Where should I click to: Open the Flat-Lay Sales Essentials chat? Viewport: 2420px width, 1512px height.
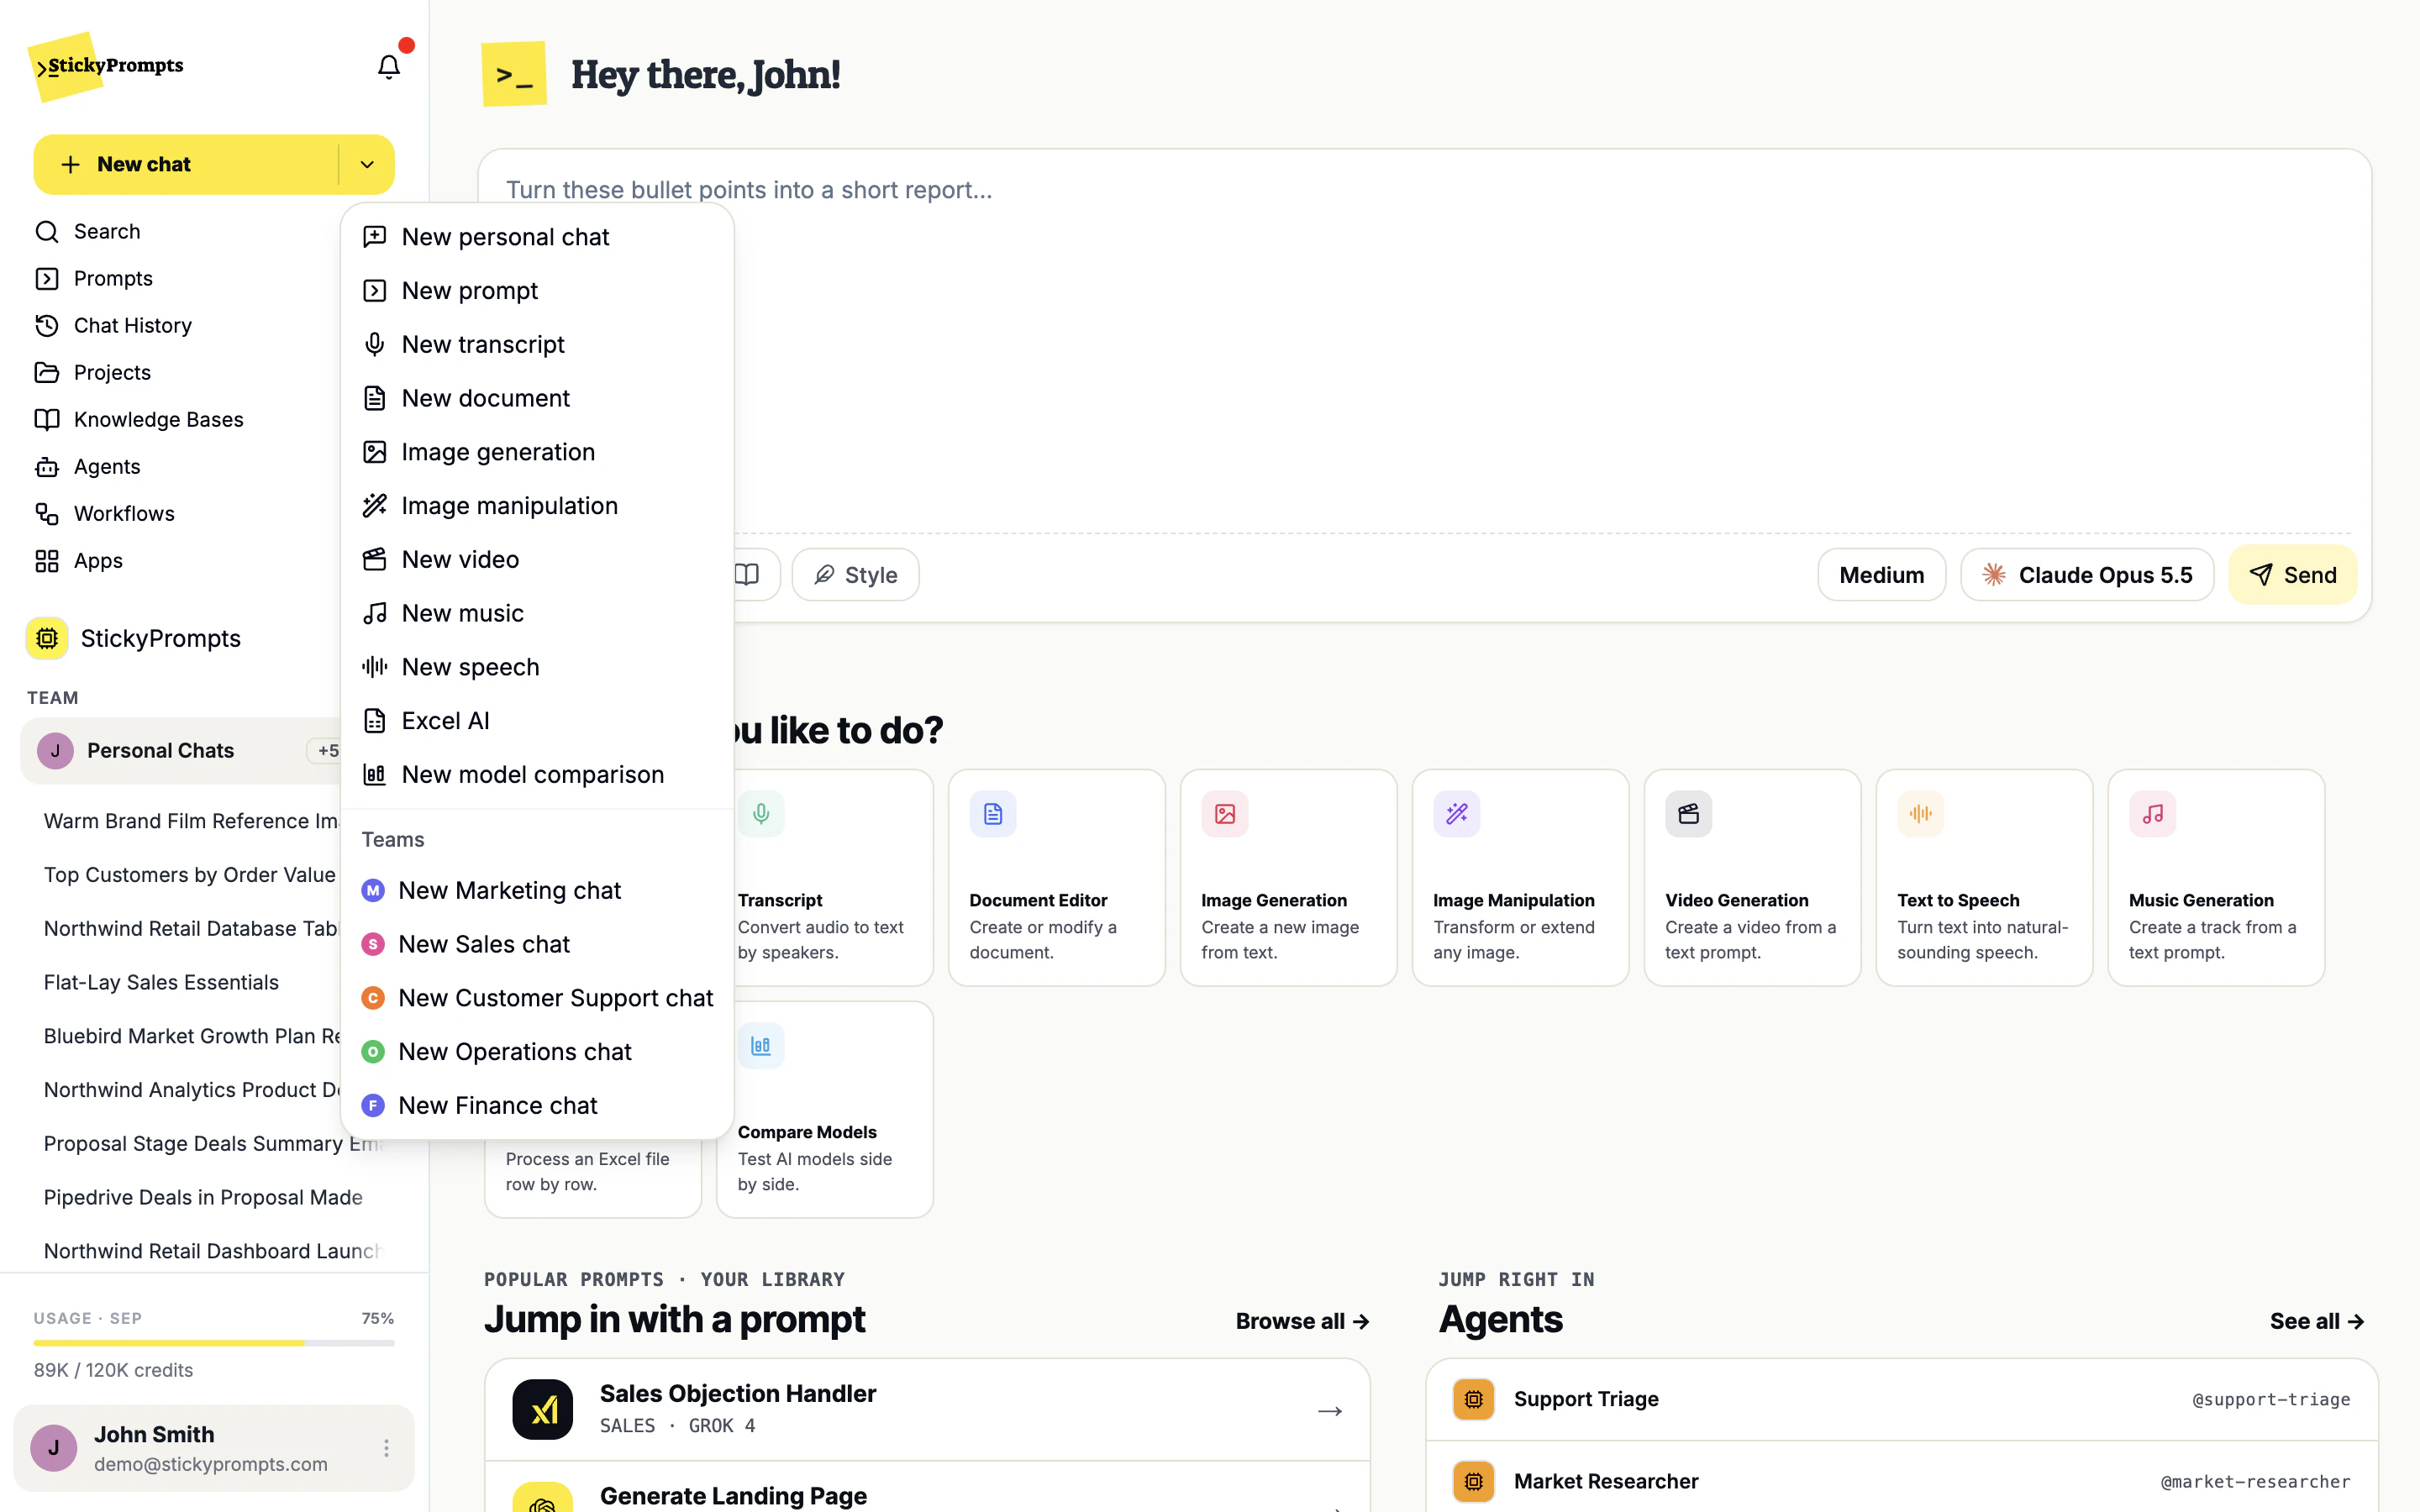(161, 982)
